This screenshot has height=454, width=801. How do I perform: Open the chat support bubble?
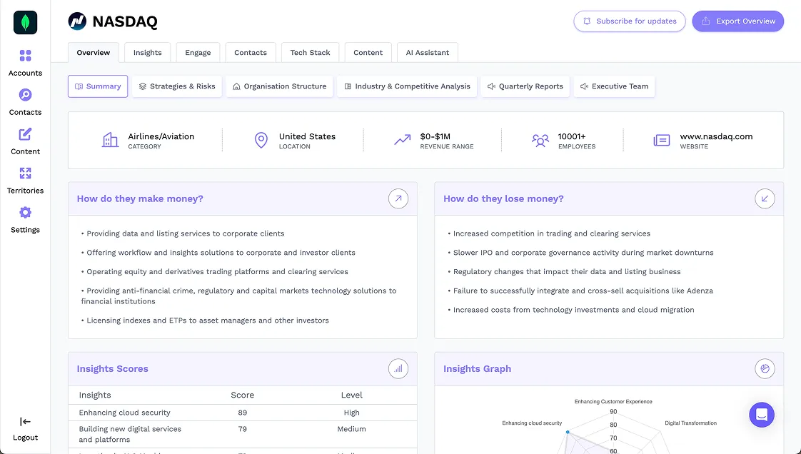[x=762, y=415]
